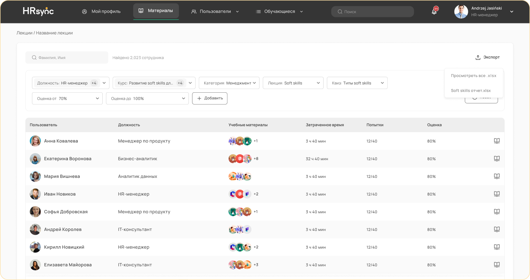Click +8 materials badge for Екатерина Воронова

point(256,159)
